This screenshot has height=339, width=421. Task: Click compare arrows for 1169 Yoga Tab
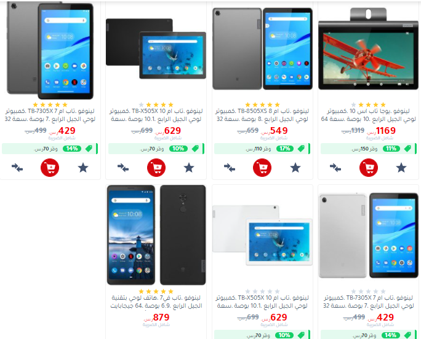pos(335,168)
